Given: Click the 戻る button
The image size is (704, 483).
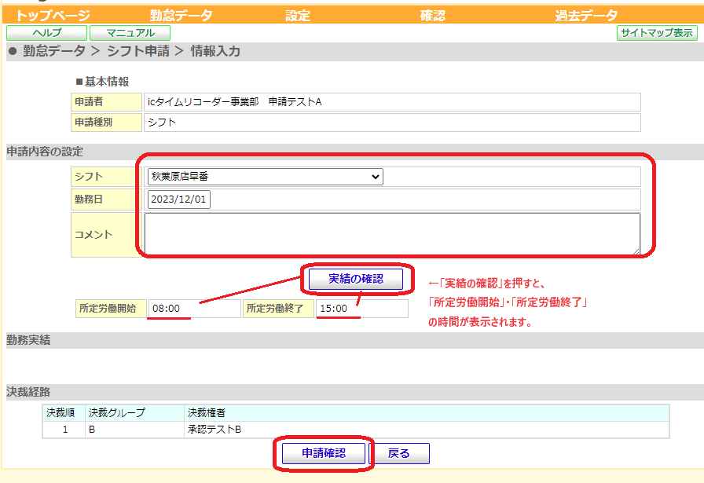Looking at the screenshot, I should click(x=399, y=453).
